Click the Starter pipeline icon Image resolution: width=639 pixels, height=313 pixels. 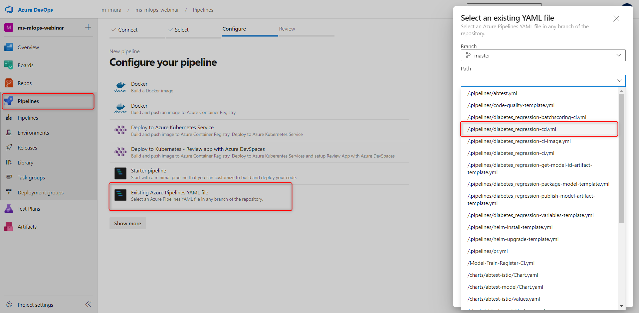tap(120, 173)
